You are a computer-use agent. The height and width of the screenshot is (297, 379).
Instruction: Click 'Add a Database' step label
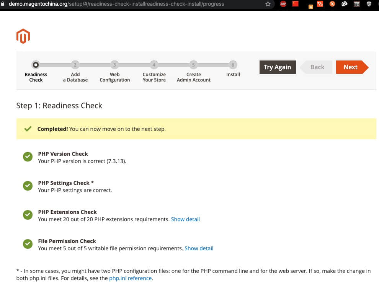(75, 77)
